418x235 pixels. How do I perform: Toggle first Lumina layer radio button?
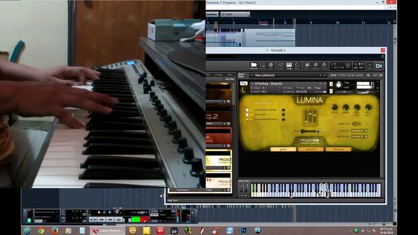[247, 110]
